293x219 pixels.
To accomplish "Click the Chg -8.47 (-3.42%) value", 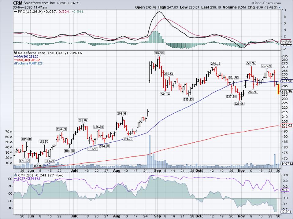I will tap(262, 7).
